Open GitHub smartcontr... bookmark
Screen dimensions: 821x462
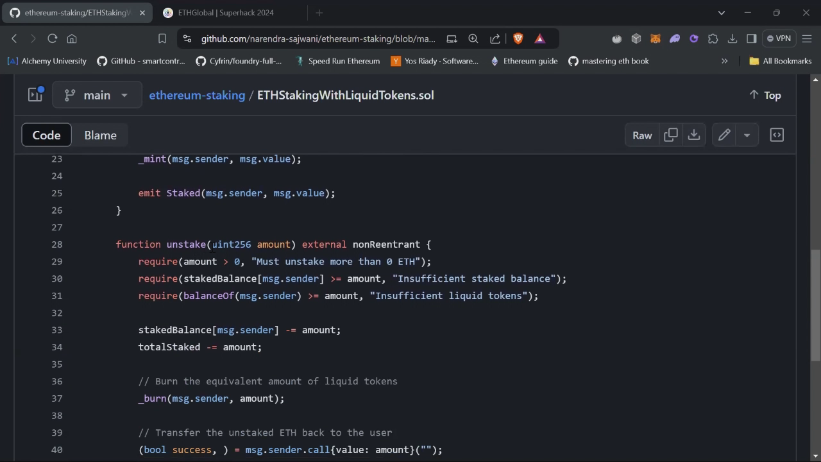point(141,61)
